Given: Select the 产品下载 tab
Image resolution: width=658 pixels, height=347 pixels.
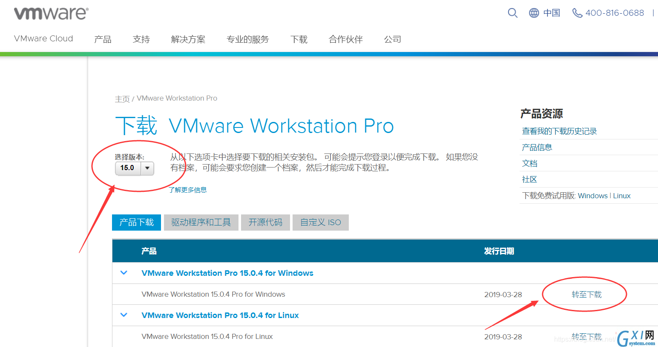Looking at the screenshot, I should click(x=136, y=223).
